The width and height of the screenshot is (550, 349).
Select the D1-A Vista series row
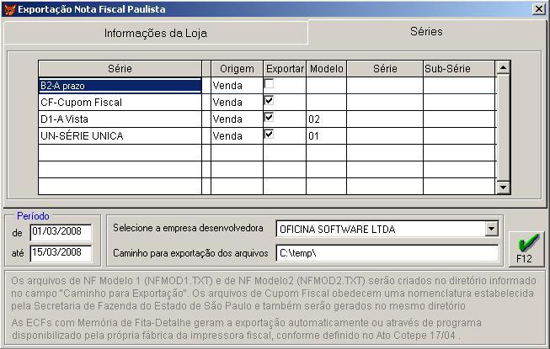(120, 119)
